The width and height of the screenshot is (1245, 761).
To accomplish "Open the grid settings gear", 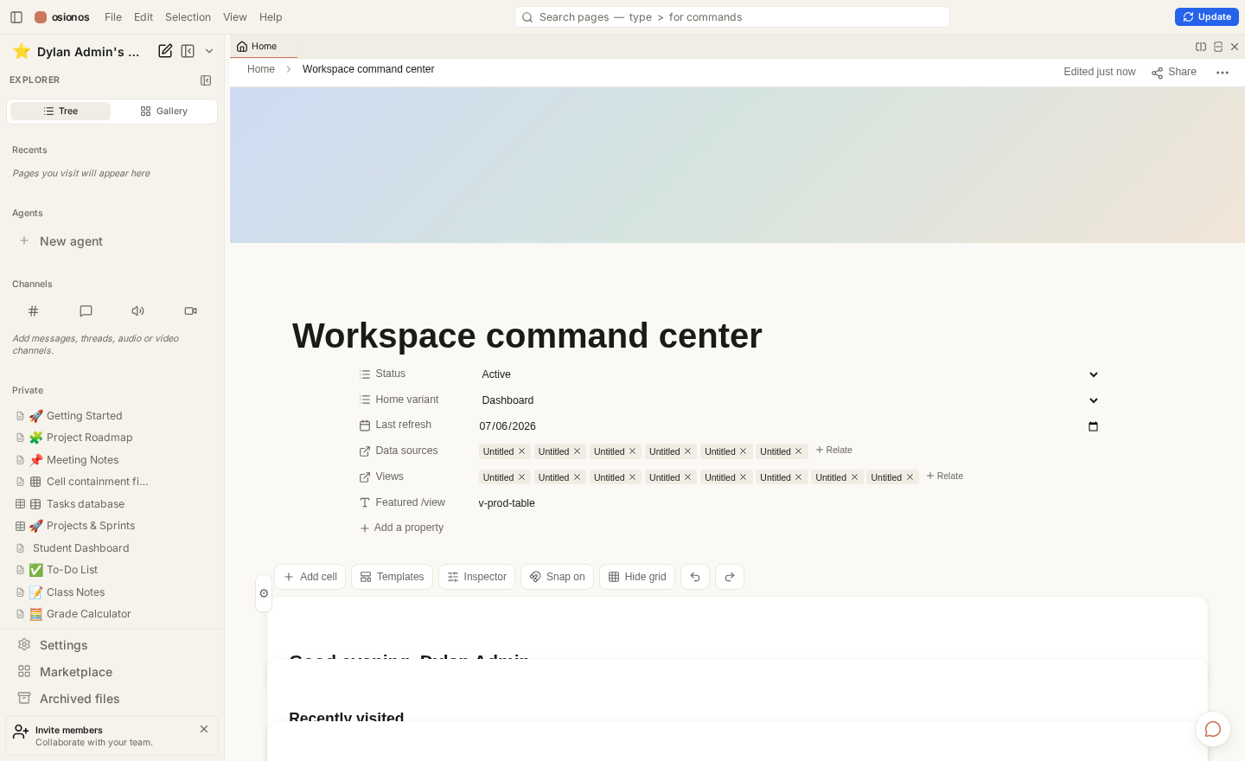I will (x=264, y=593).
